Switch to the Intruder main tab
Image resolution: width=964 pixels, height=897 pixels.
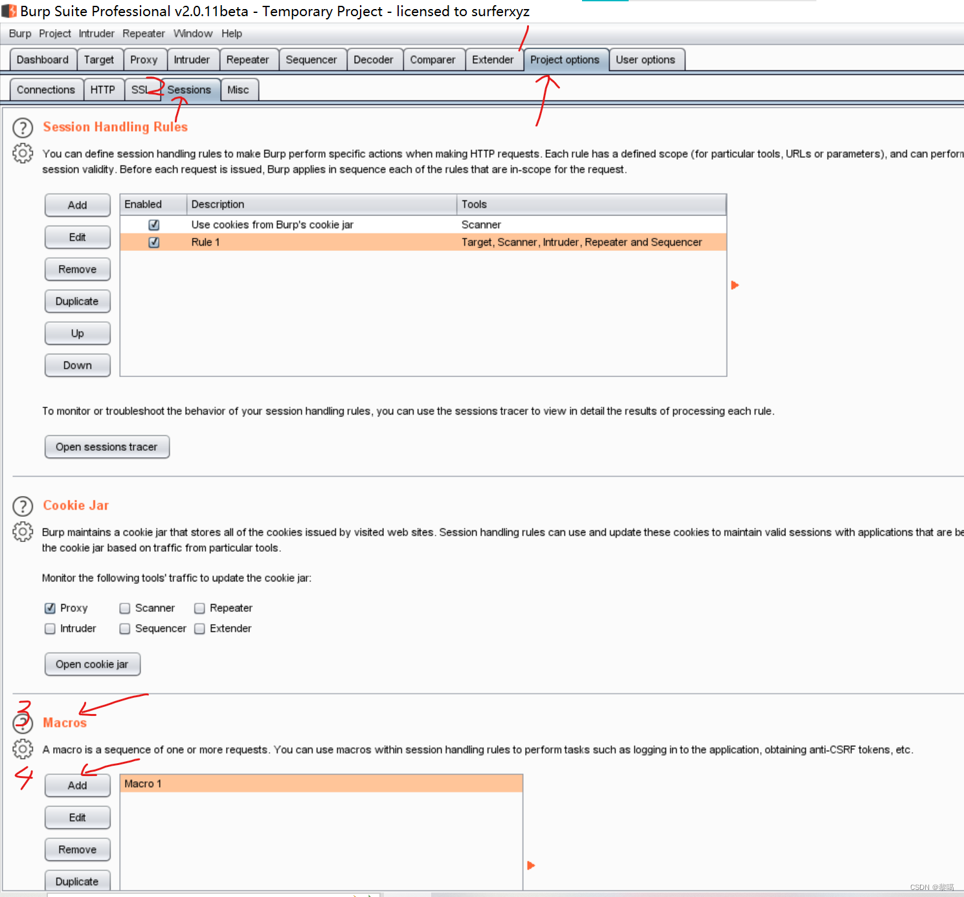pyautogui.click(x=192, y=59)
